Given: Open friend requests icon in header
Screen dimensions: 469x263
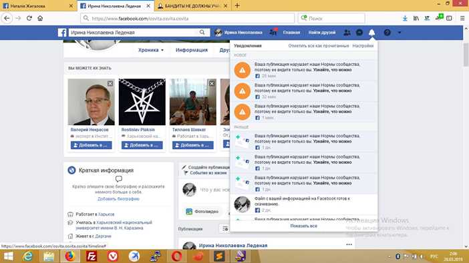Looking at the screenshot, I should pyautogui.click(x=347, y=33).
